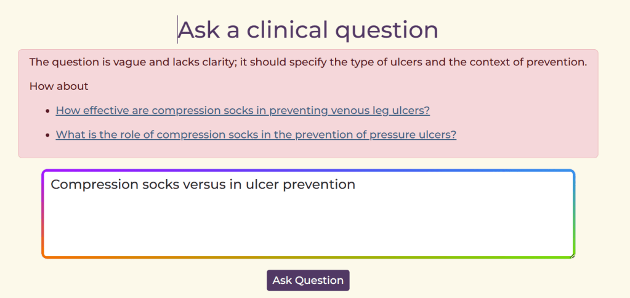Click the bullet before the venous leg ulcers link

click(47, 111)
